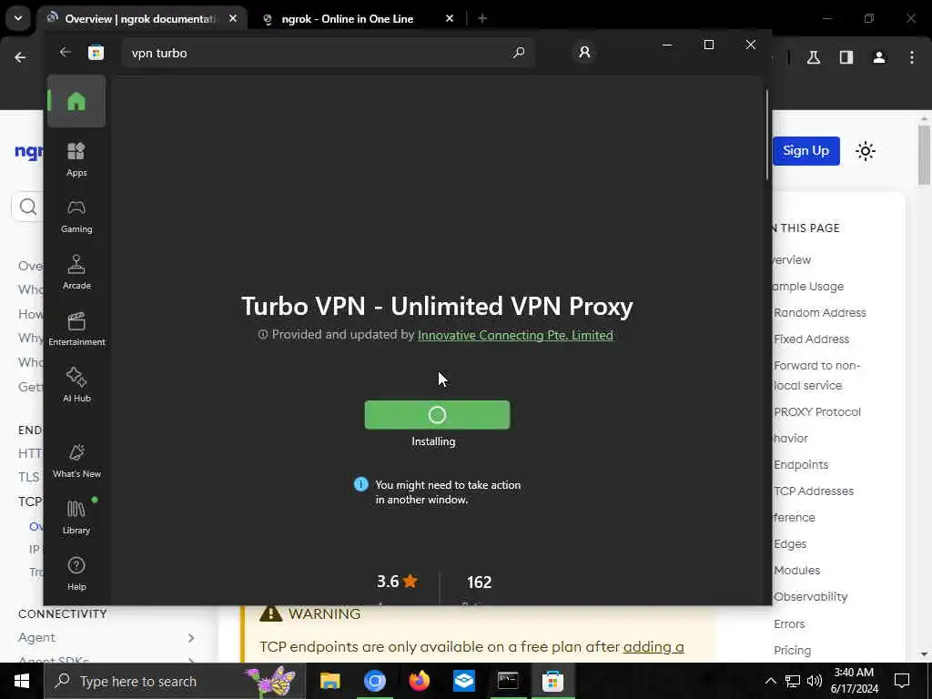Screen dimensions: 932x699
Task: Open the terminal from taskbar
Action: [508, 681]
